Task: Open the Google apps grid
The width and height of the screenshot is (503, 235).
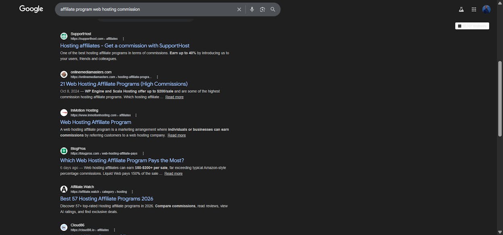Action: point(474,9)
